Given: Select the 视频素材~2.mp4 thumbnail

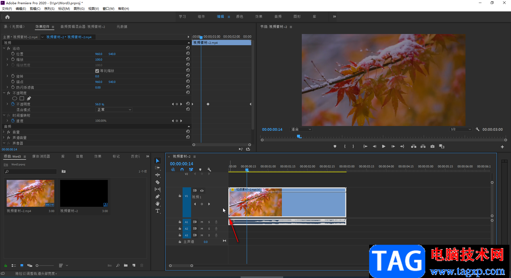Looking at the screenshot, I should [30, 193].
